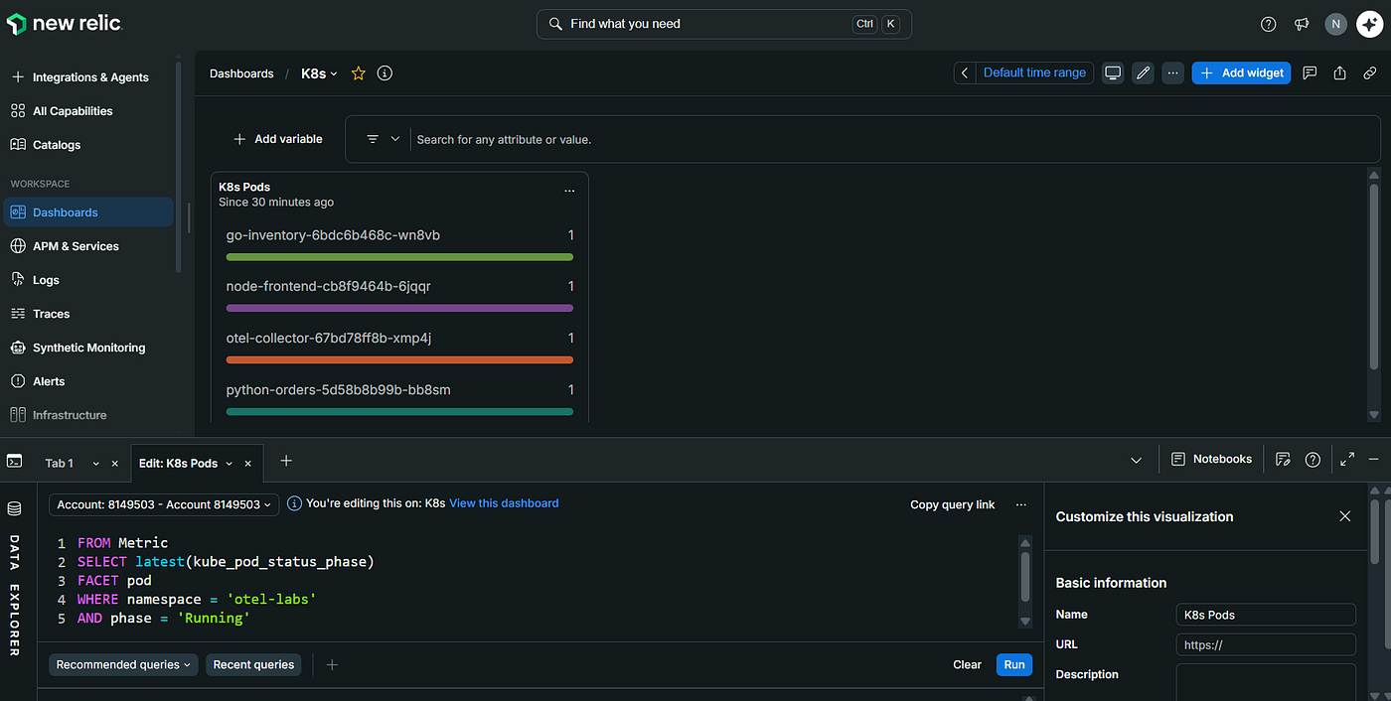Open dashboard comments icon

point(1310,72)
